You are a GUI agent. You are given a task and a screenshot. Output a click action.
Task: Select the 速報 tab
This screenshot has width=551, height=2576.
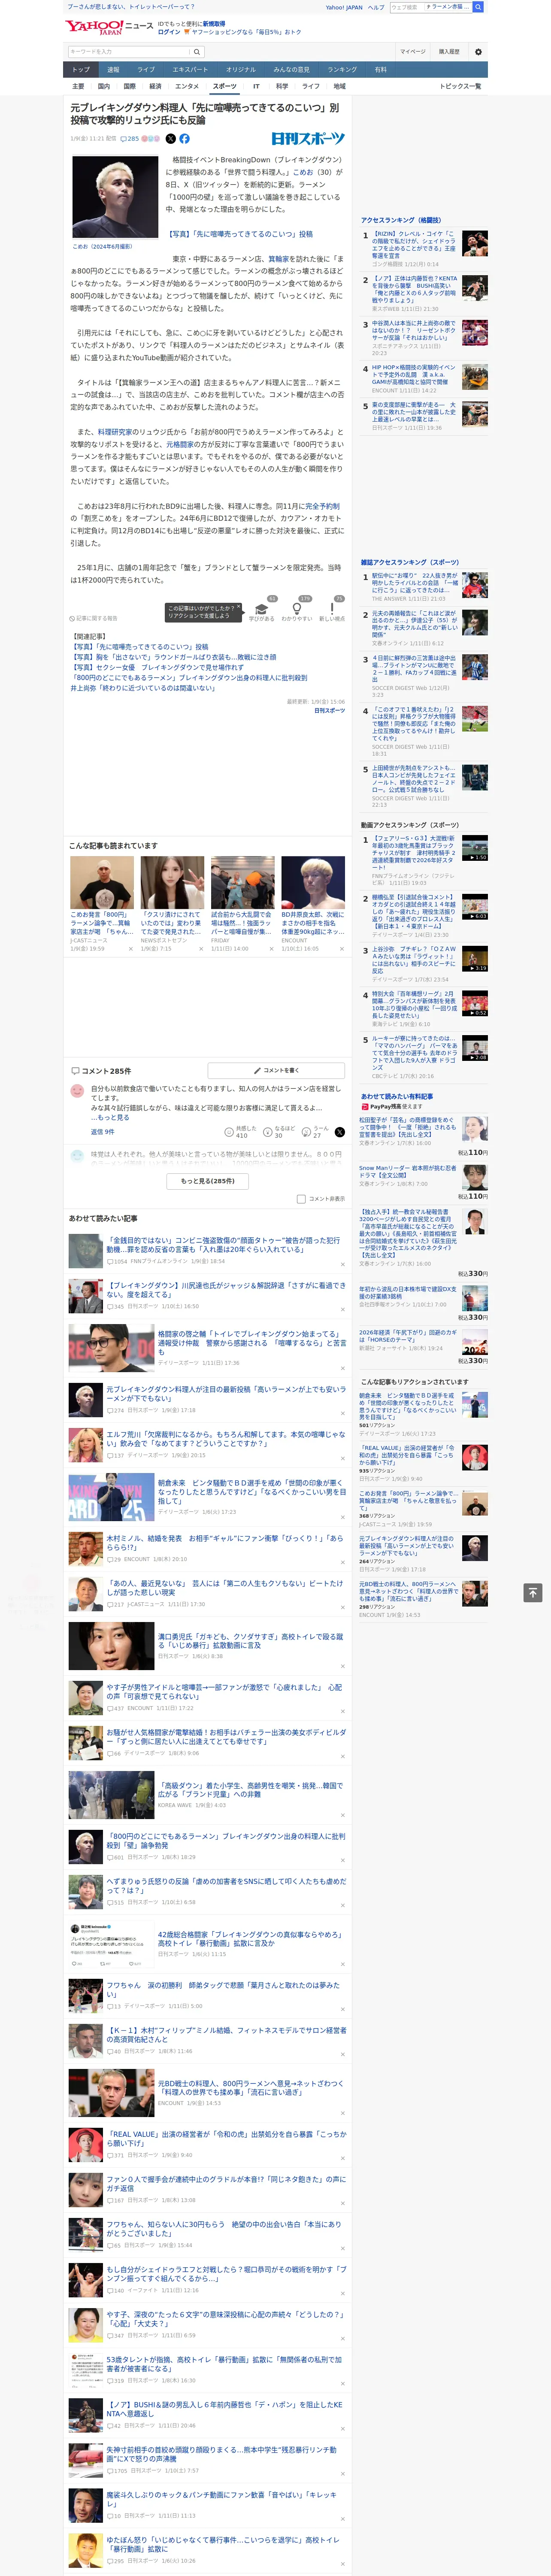113,70
